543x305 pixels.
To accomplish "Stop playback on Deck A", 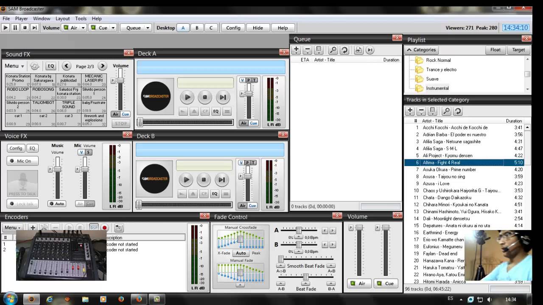I will [x=205, y=97].
